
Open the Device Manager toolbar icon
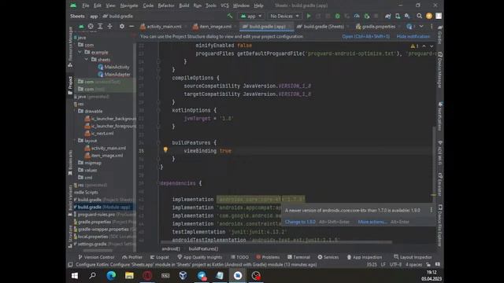click(398, 16)
